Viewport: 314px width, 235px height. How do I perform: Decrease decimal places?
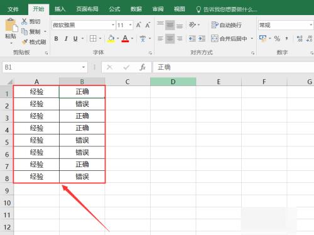309,38
